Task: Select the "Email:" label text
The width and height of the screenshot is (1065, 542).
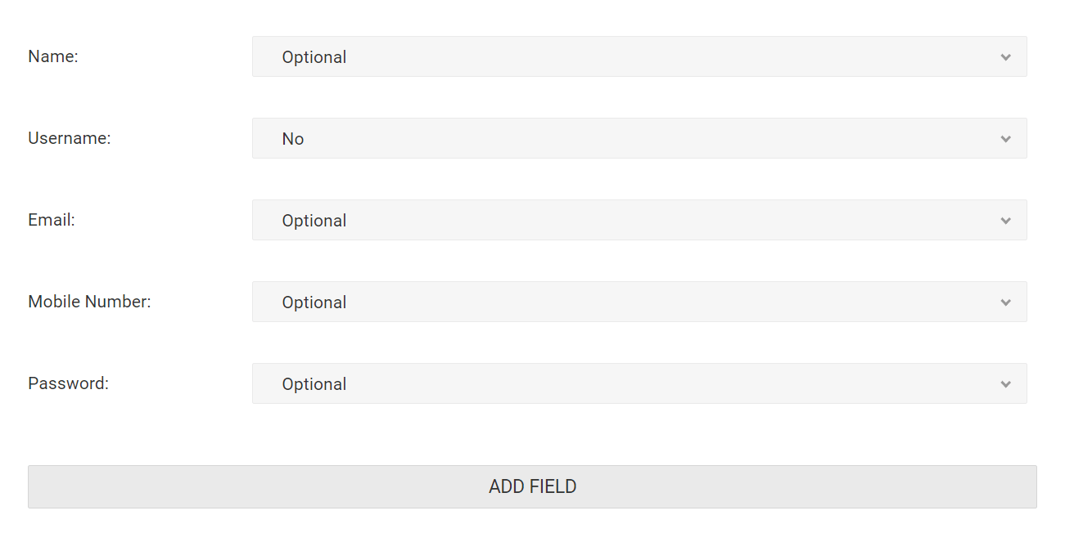Action: [x=52, y=220]
